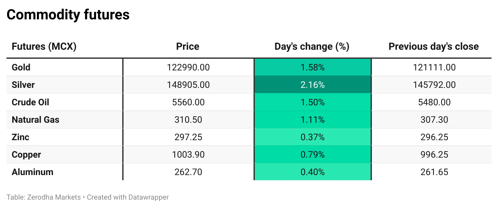Click the Futures (MCX) column header
This screenshot has height=208, width=498.
pos(44,47)
